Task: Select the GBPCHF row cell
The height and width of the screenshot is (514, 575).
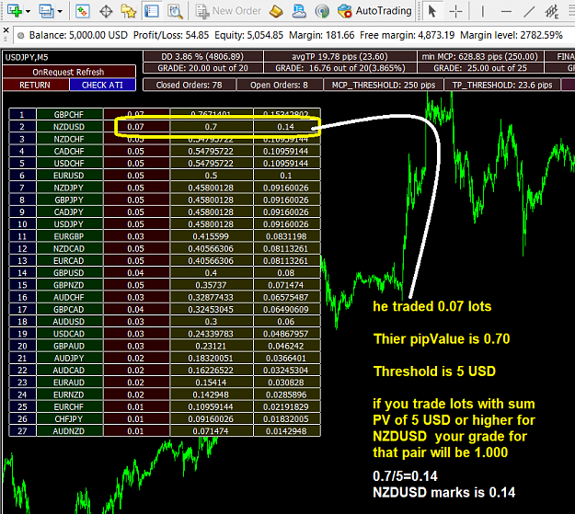Action: (69, 114)
